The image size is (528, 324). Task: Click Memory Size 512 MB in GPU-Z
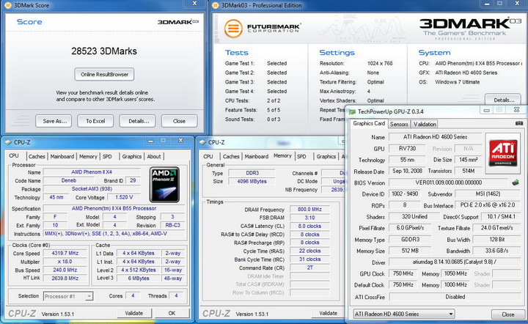[410, 251]
